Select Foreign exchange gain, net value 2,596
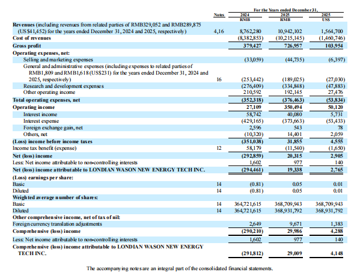354x275 pixels. tap(255, 128)
